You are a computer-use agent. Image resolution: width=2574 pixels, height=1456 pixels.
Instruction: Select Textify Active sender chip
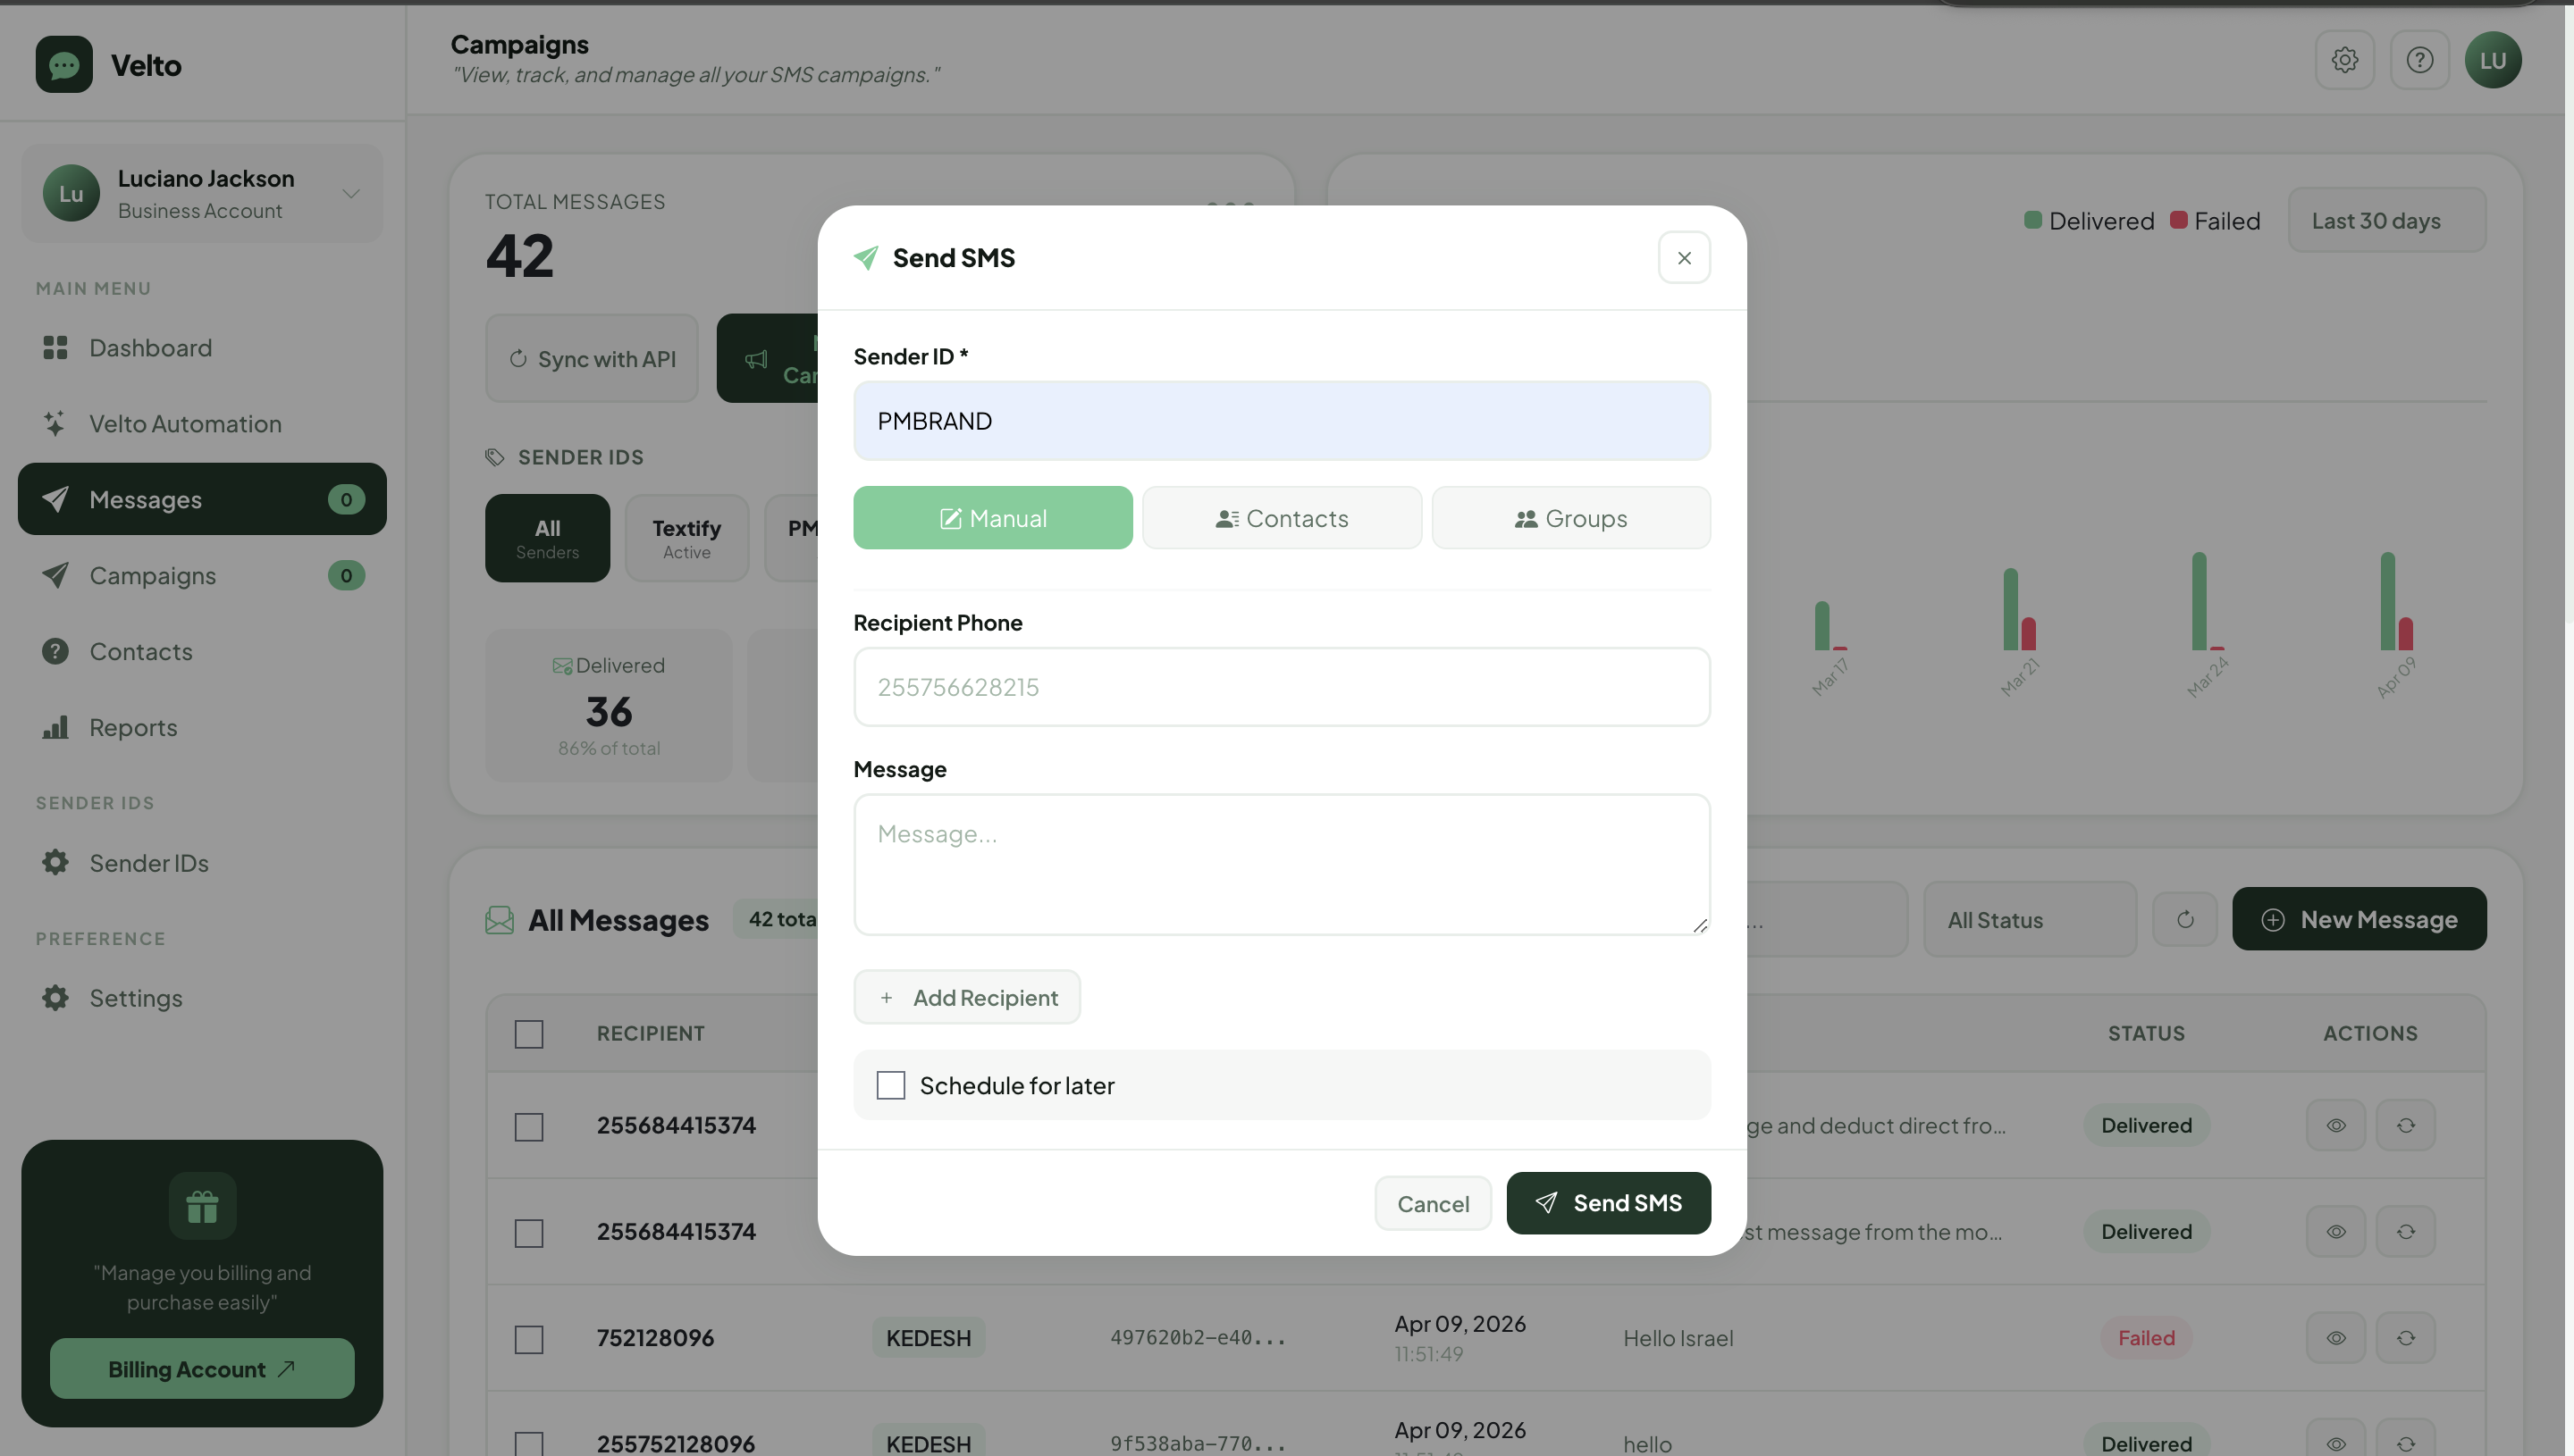point(686,538)
